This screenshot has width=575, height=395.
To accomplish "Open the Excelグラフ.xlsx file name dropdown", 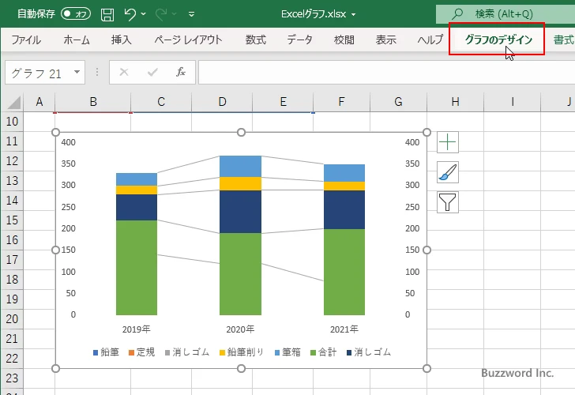I will (x=354, y=14).
